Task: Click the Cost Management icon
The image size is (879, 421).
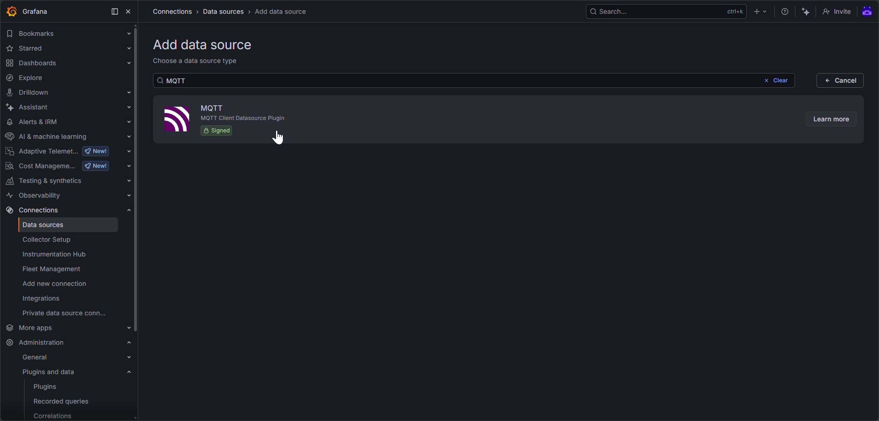Action: tap(10, 166)
